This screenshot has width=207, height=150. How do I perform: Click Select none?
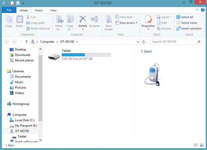tap(187, 23)
